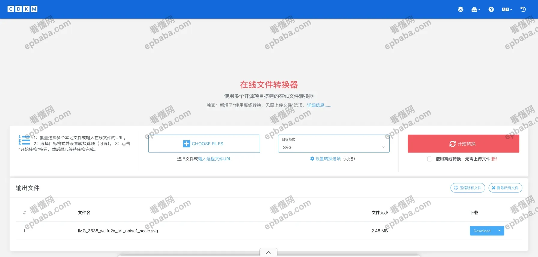Click the 2.48 MB file size
538x257 pixels.
tap(380, 231)
